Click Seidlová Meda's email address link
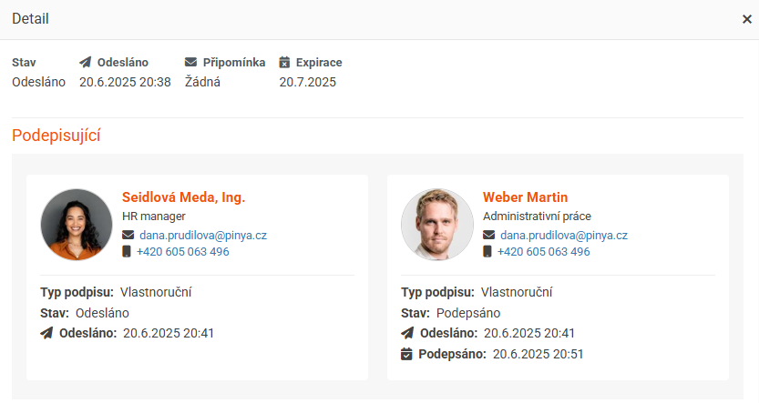The width and height of the screenshot is (759, 403). (x=203, y=236)
